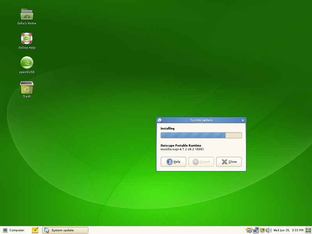Open the display settings tray icon
The height and width of the screenshot is (234, 312).
click(262, 230)
